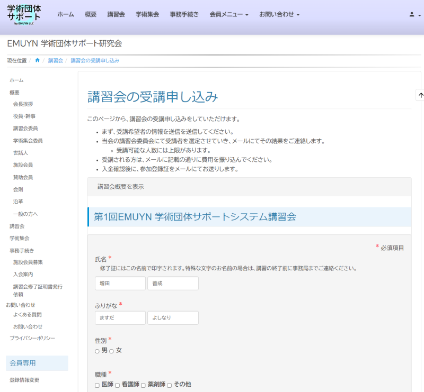424x392 pixels.
Task: Open 学術集会 in top navigation
Action: 147,15
